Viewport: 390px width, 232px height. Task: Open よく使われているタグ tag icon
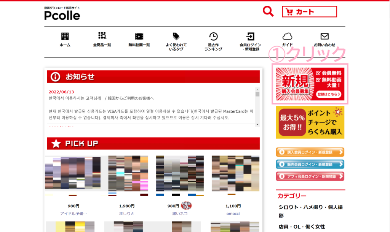176,37
